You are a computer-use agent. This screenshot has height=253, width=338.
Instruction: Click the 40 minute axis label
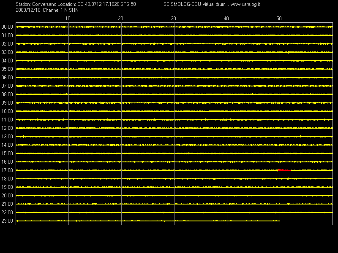(x=226, y=19)
